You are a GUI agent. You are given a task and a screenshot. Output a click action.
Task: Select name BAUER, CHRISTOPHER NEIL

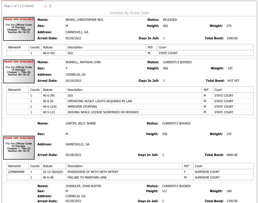pyautogui.click(x=85, y=20)
